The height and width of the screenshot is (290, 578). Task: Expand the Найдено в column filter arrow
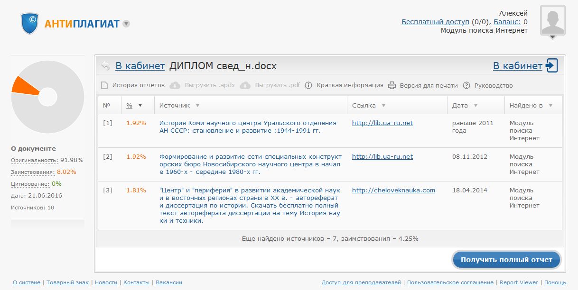coord(550,106)
